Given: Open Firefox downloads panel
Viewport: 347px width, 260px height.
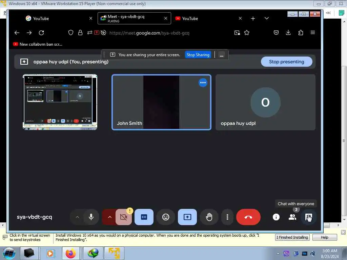Looking at the screenshot, I should click(288, 33).
